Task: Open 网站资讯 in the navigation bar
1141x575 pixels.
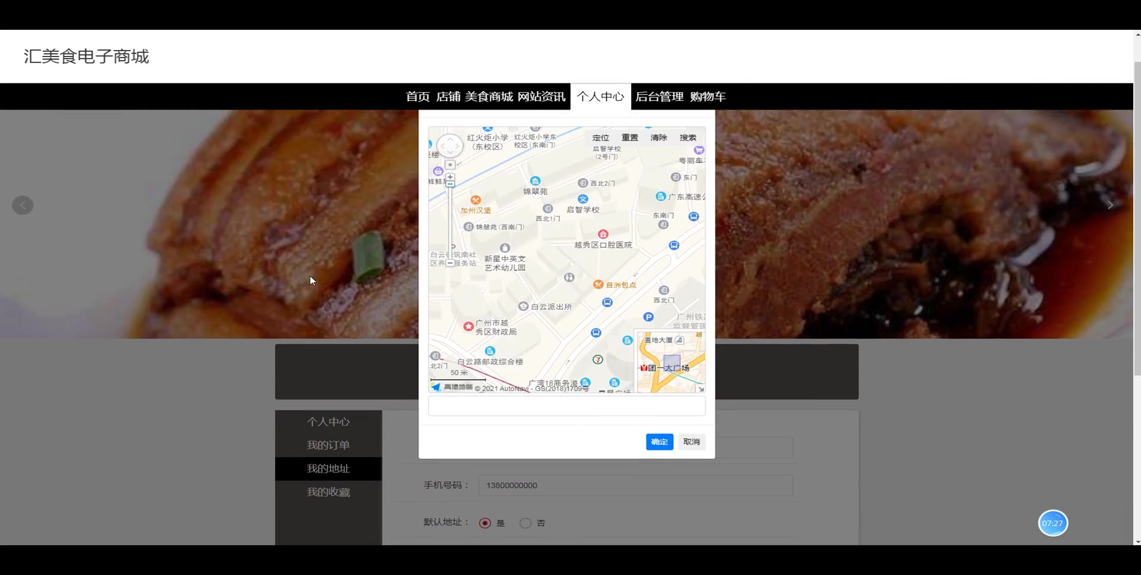Action: (x=541, y=96)
